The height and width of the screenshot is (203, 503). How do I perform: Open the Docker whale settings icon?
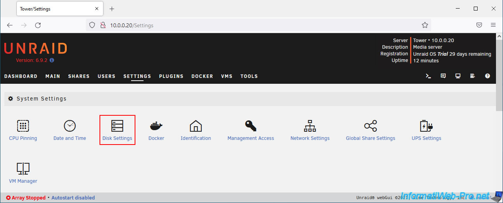coord(156,126)
